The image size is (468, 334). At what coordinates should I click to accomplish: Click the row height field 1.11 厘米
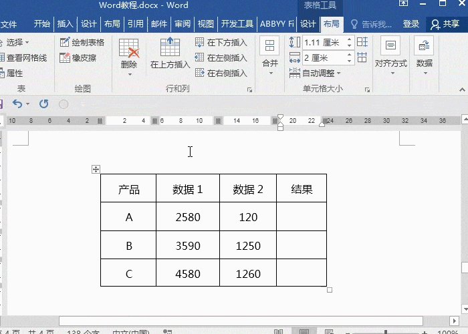point(324,42)
